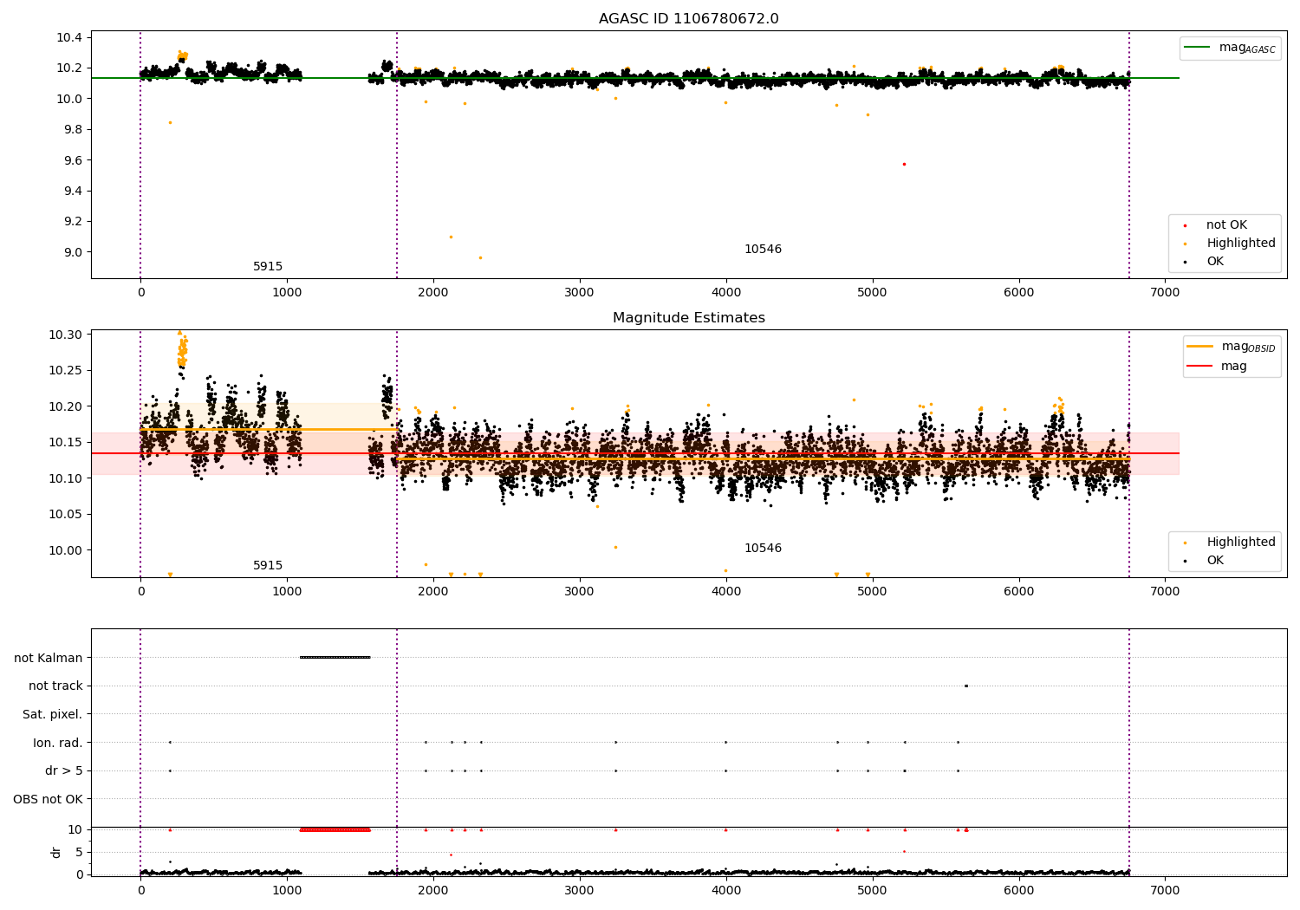
Task: Click the 'Magnitude Estimates' subplot title
Action: click(x=688, y=318)
